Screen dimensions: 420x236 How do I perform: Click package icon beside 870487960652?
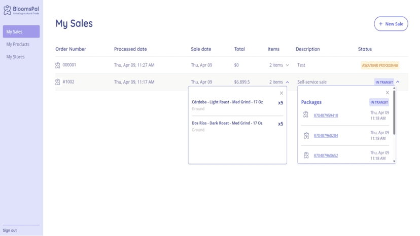click(306, 155)
